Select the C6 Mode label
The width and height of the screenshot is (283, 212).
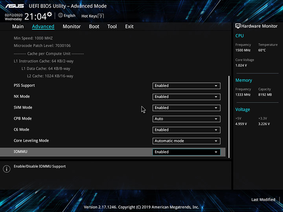point(21,130)
